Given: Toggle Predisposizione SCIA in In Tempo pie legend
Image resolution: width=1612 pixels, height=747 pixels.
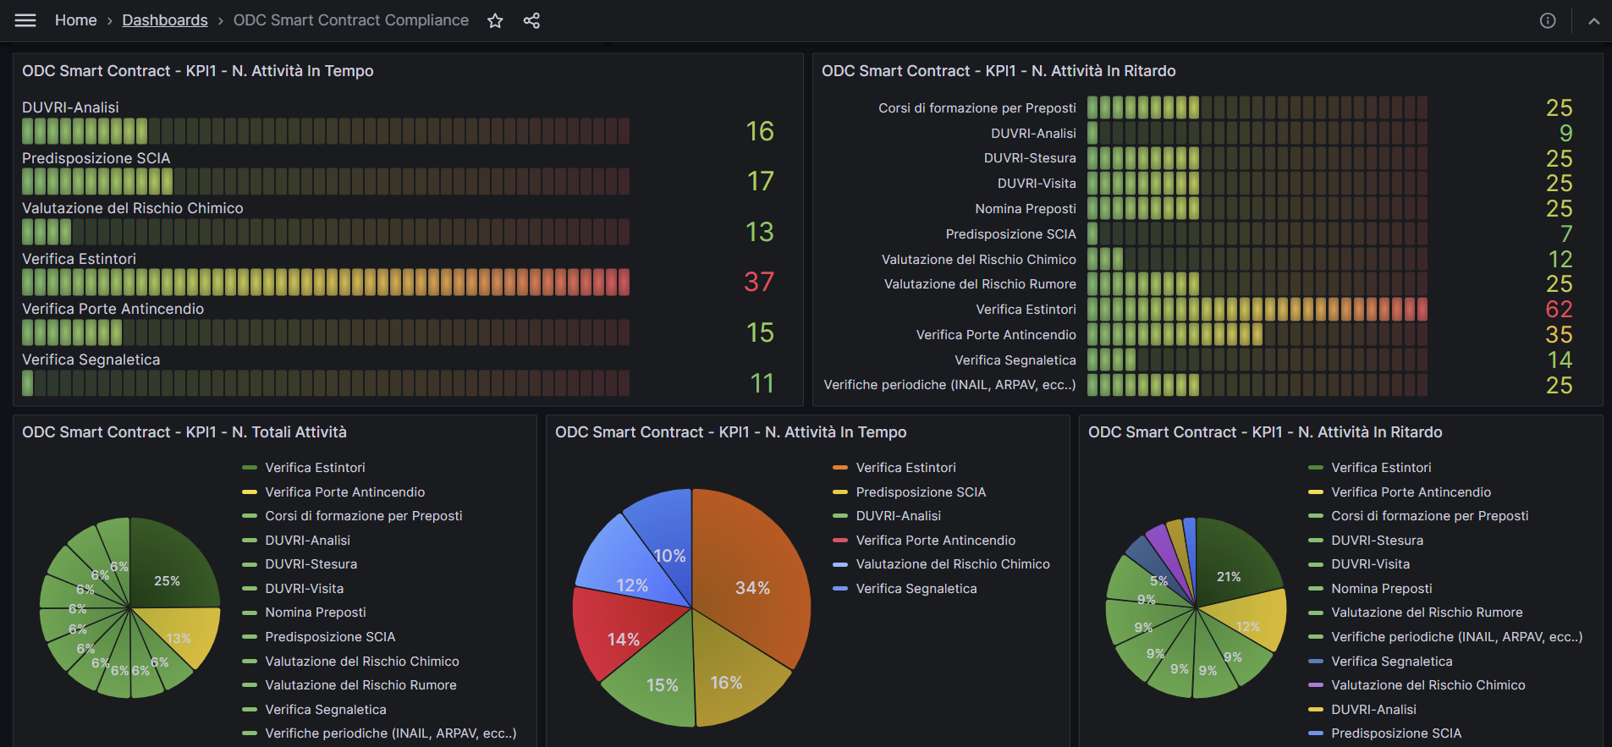Looking at the screenshot, I should tap(921, 492).
